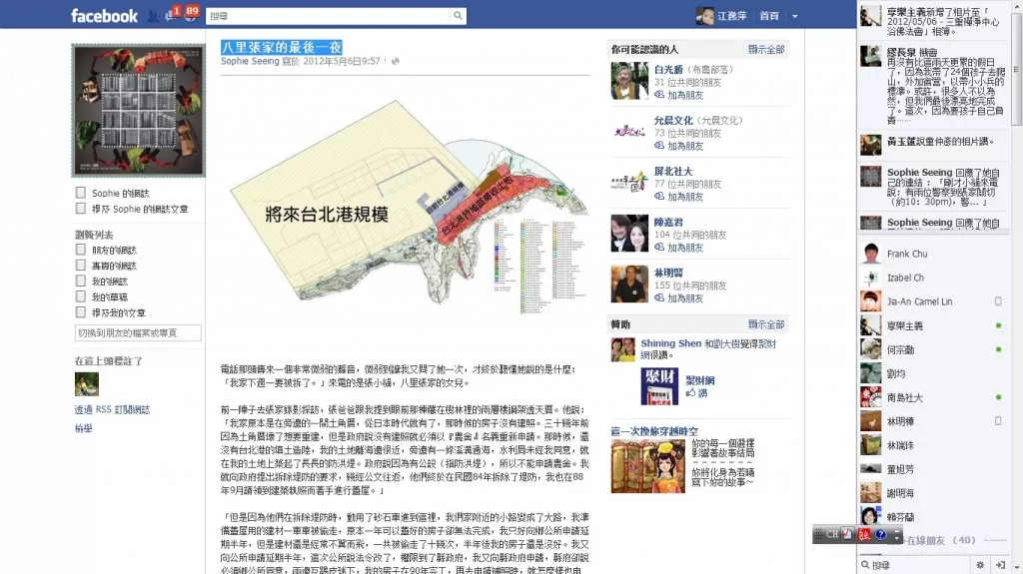Click the CH language indicator on the IME bar

tap(832, 534)
